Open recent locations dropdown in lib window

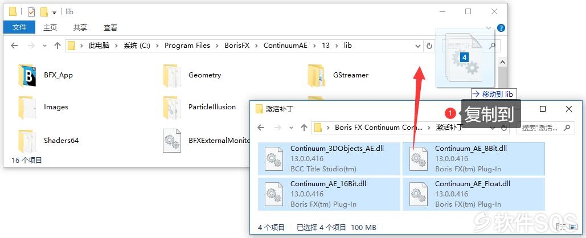tap(45, 46)
